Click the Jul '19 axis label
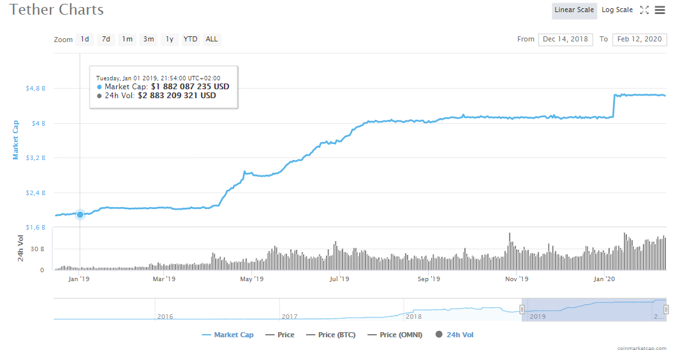Viewport: 678px width, 350px height. pos(339,279)
